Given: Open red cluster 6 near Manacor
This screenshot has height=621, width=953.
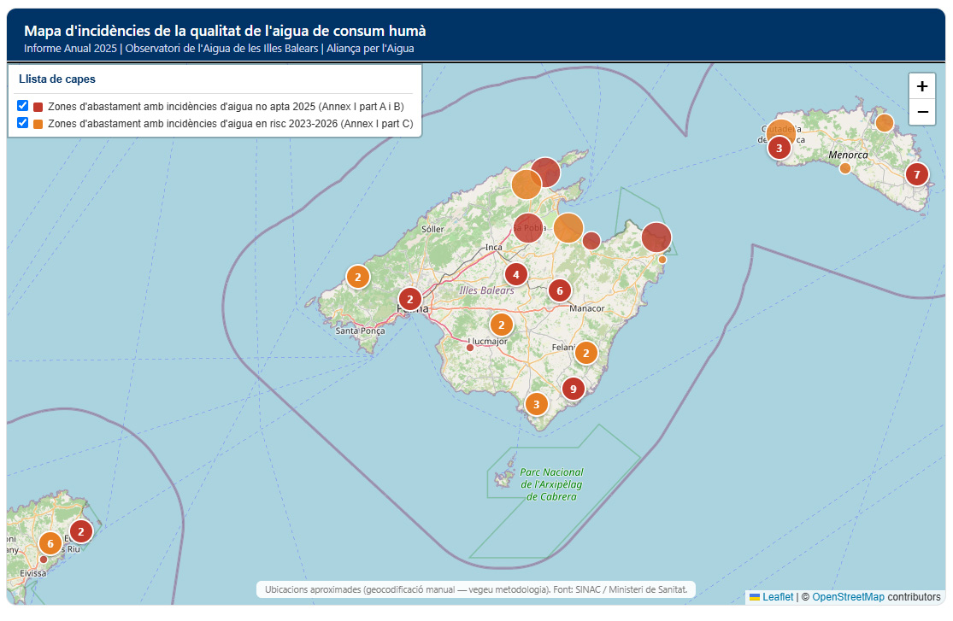Looking at the screenshot, I should [560, 291].
